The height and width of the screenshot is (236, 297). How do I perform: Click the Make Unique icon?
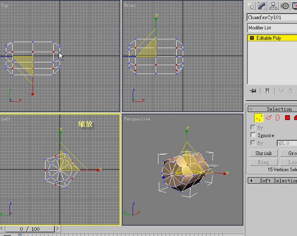[281, 91]
